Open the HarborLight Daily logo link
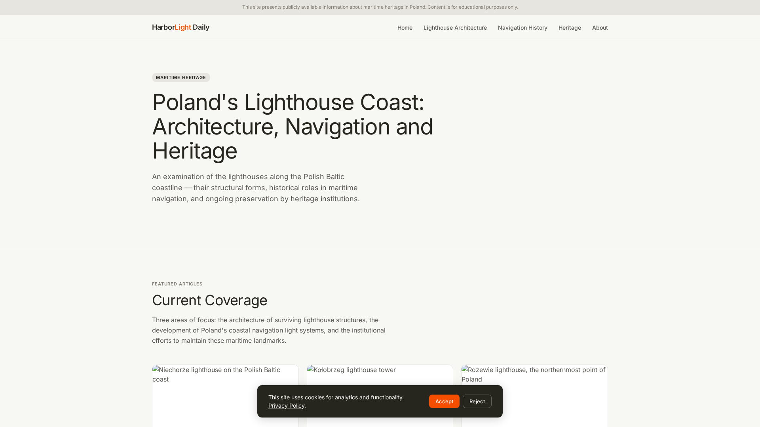The image size is (760, 427). pyautogui.click(x=180, y=27)
